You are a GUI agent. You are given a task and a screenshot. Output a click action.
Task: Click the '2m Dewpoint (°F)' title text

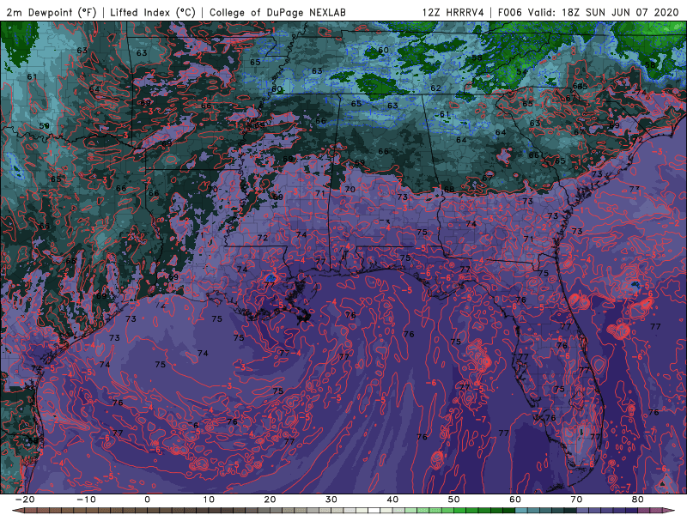point(52,12)
